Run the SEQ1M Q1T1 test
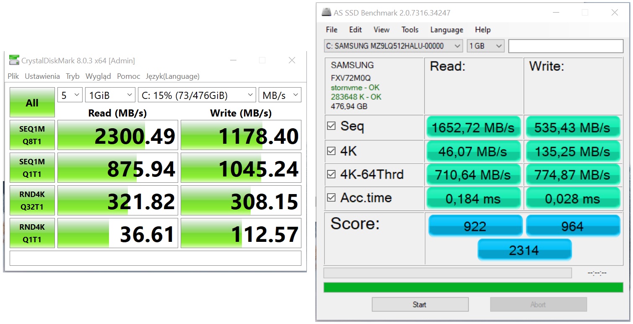Screen dimensions: 633x324 click(x=32, y=168)
